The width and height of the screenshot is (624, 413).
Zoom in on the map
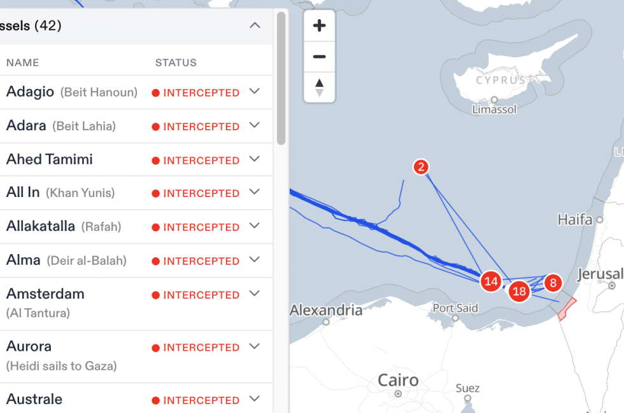click(319, 26)
